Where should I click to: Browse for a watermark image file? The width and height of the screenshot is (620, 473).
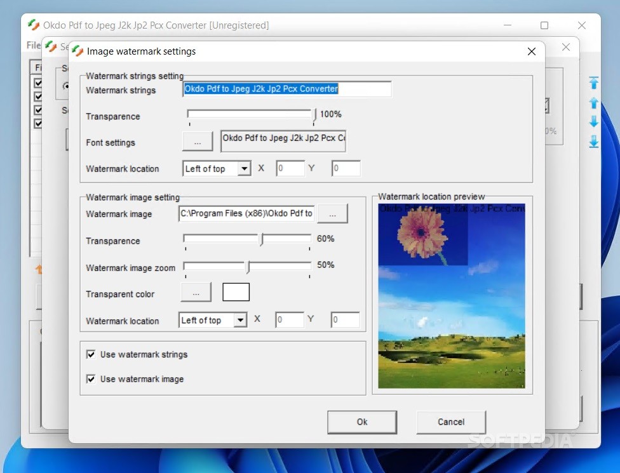coord(332,214)
